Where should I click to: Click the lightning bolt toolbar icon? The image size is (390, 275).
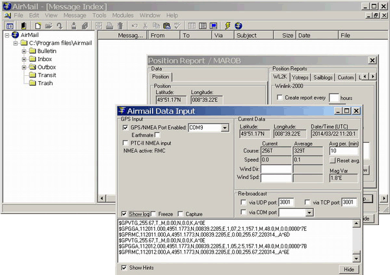click(227, 26)
